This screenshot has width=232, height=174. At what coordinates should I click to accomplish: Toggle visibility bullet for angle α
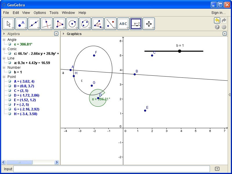10,44
